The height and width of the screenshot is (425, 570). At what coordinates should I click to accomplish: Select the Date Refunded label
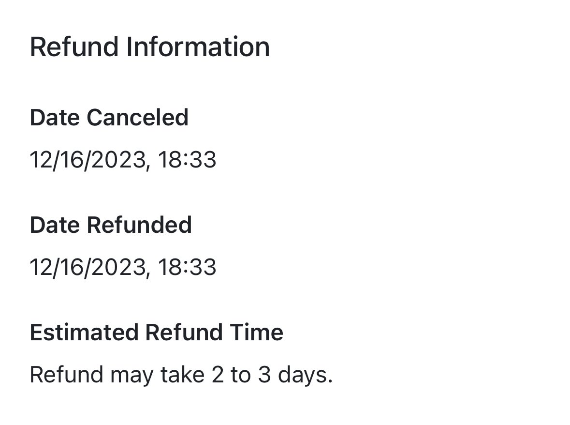coord(111,225)
